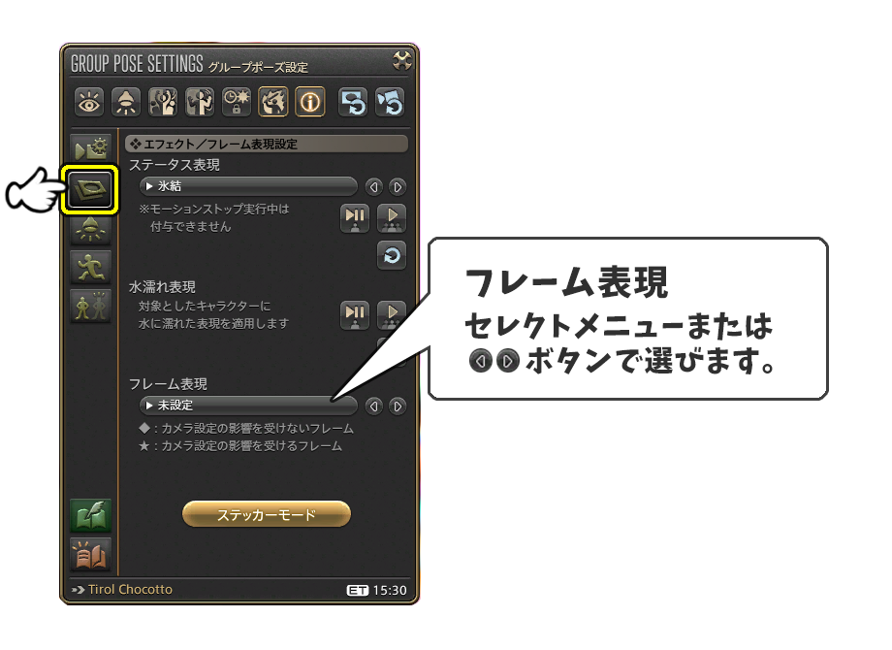Click the first camera reset icon in toolbar
This screenshot has height=650, width=892.
click(353, 103)
